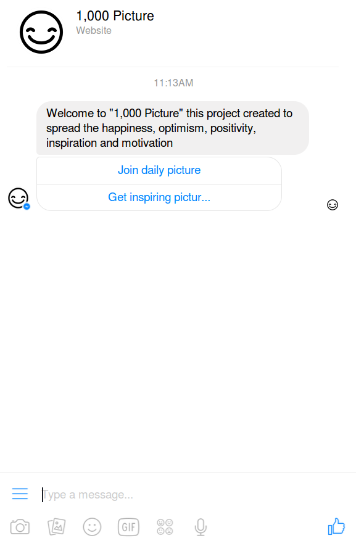This screenshot has height=546, width=356.
Task: Click the 11:13AM timestamp
Action: 173,83
